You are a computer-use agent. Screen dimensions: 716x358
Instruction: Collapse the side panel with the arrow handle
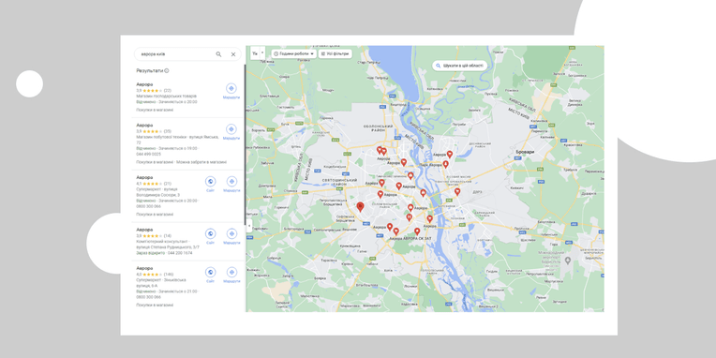tap(249, 226)
